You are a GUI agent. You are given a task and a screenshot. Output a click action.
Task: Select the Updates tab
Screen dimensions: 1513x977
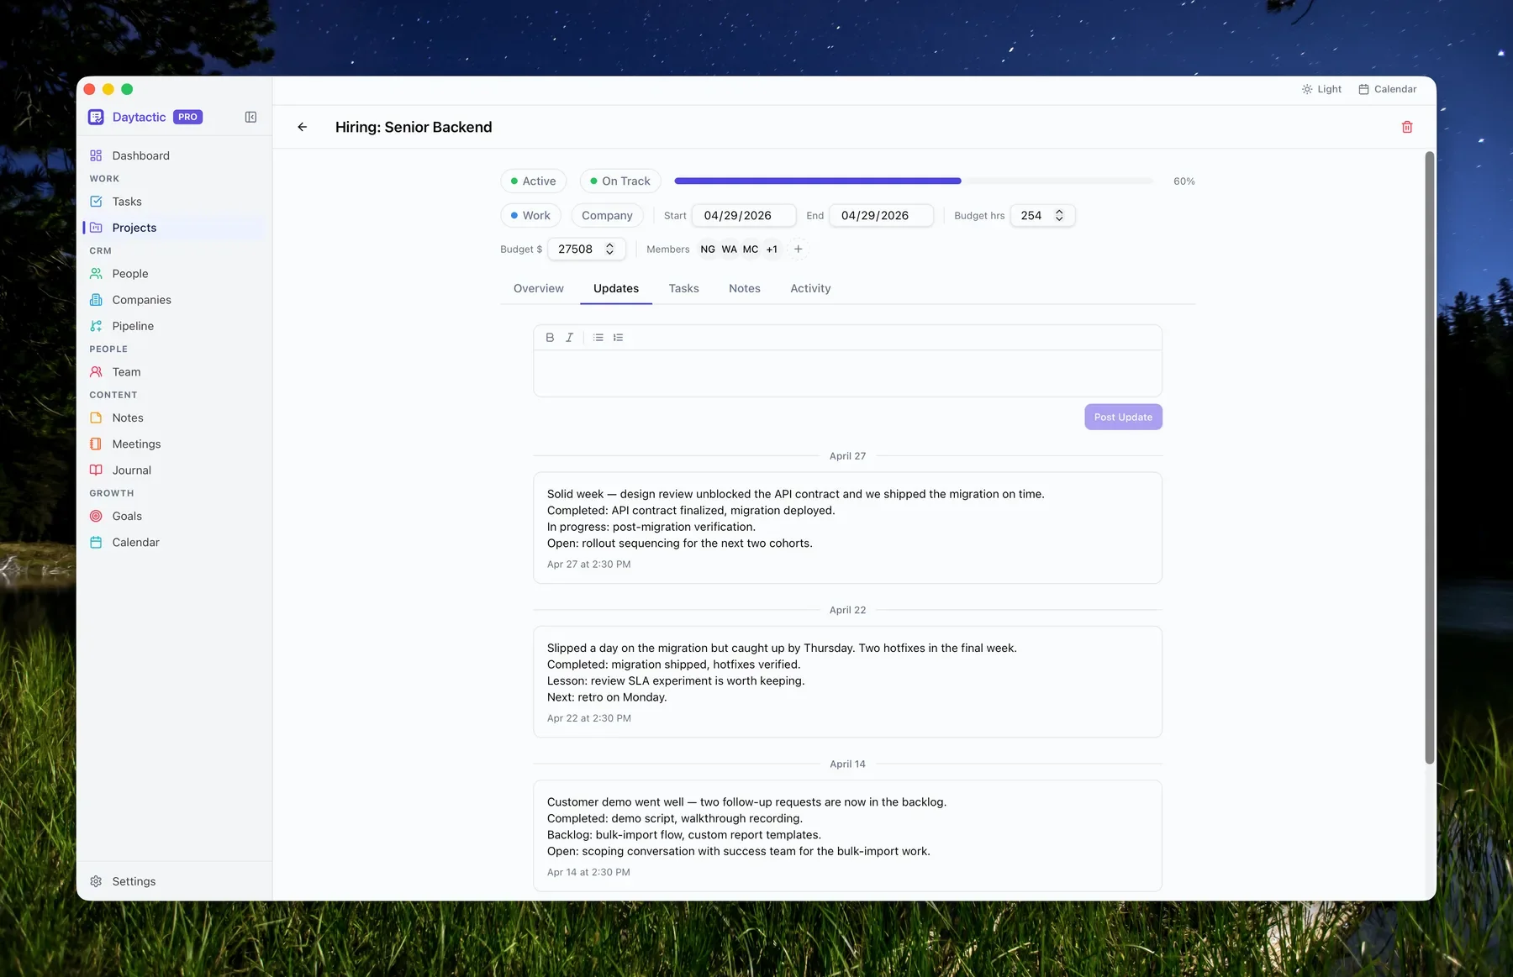click(x=616, y=288)
